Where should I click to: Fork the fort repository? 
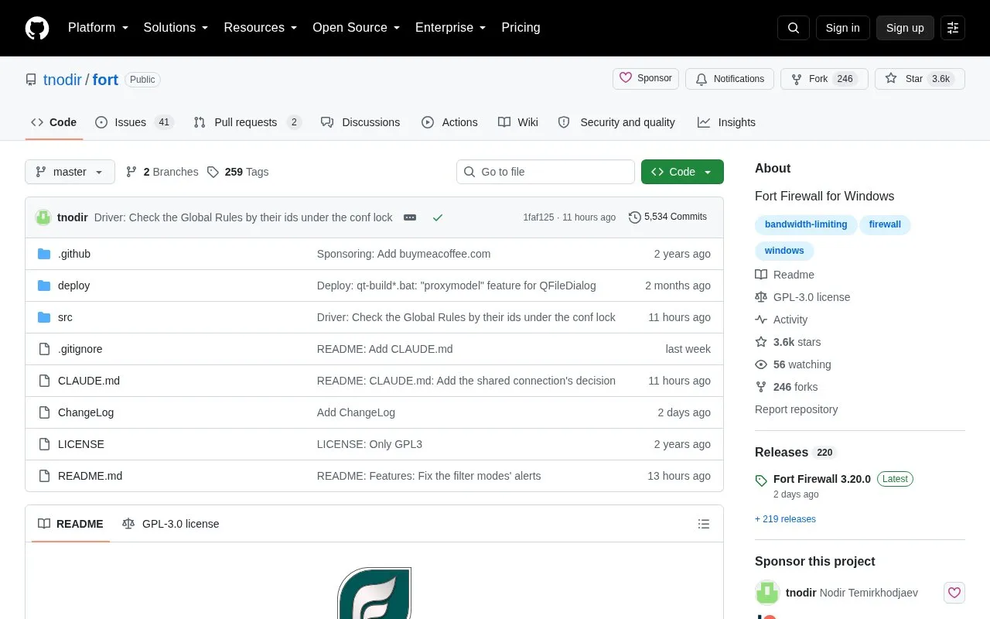(x=824, y=79)
